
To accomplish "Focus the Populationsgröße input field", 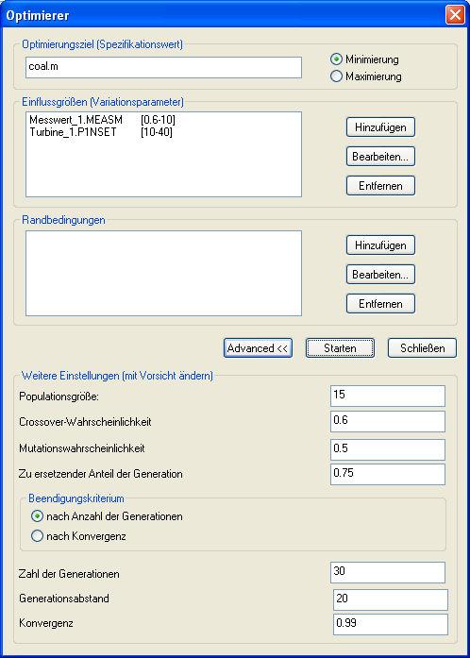I will pyautogui.click(x=388, y=396).
